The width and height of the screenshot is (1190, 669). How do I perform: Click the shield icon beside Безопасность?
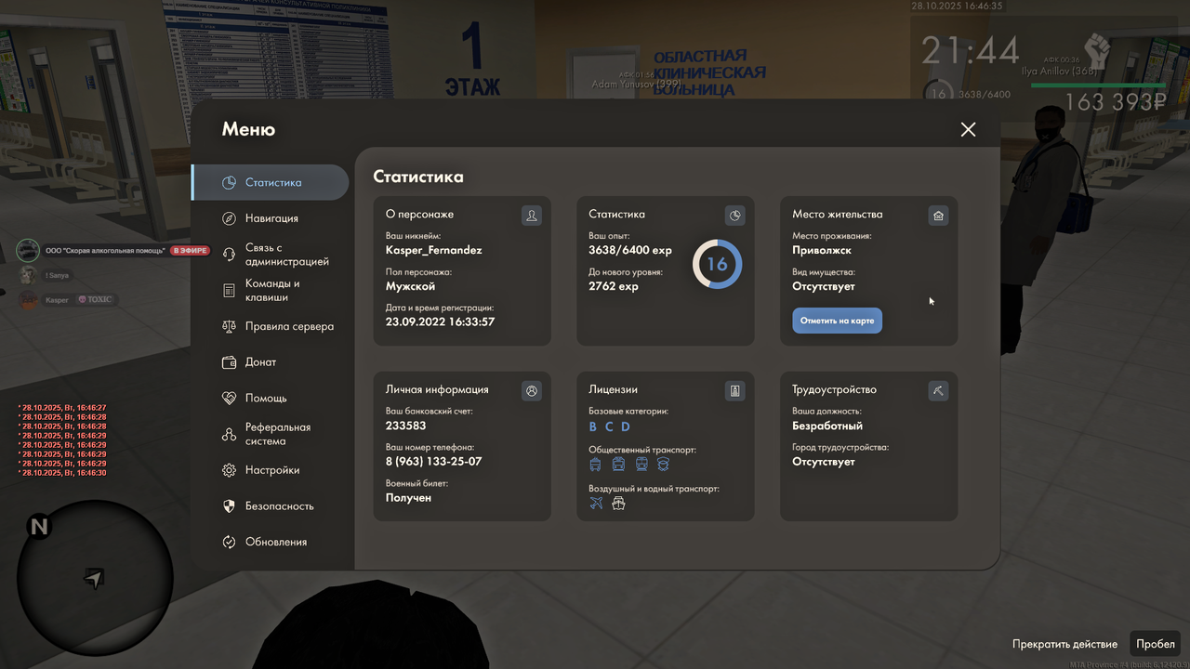(x=229, y=506)
